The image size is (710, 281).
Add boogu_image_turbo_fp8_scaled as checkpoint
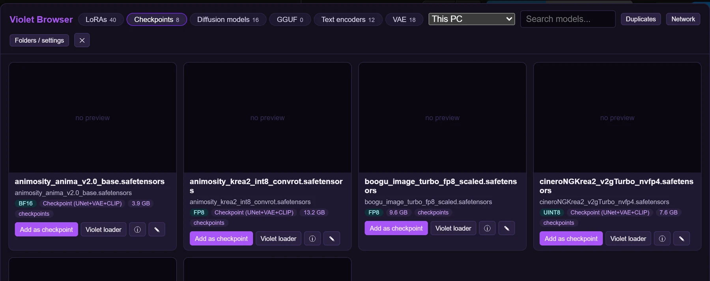pos(396,229)
